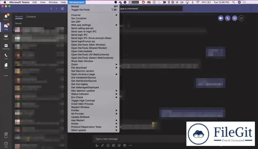Open the sticker picker

(x=119, y=145)
